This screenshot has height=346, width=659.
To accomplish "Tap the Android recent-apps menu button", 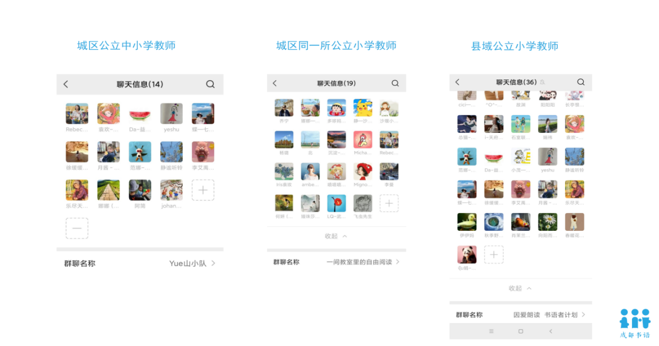I will (x=491, y=331).
